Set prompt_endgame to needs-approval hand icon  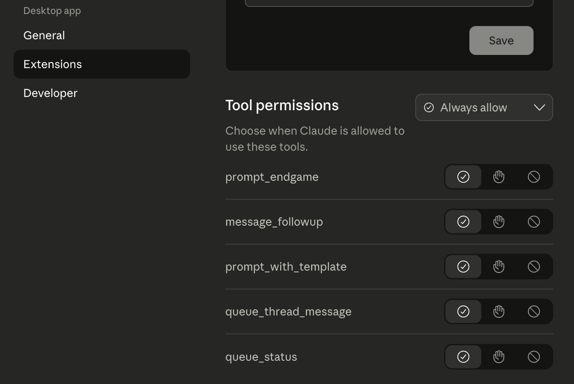pos(499,177)
